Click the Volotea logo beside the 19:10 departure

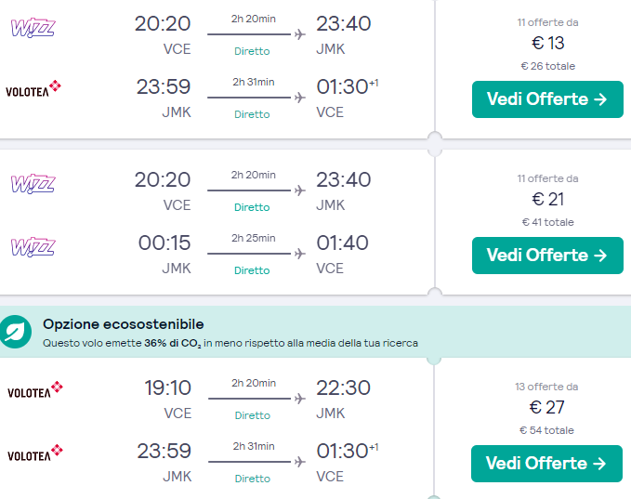[x=34, y=391]
